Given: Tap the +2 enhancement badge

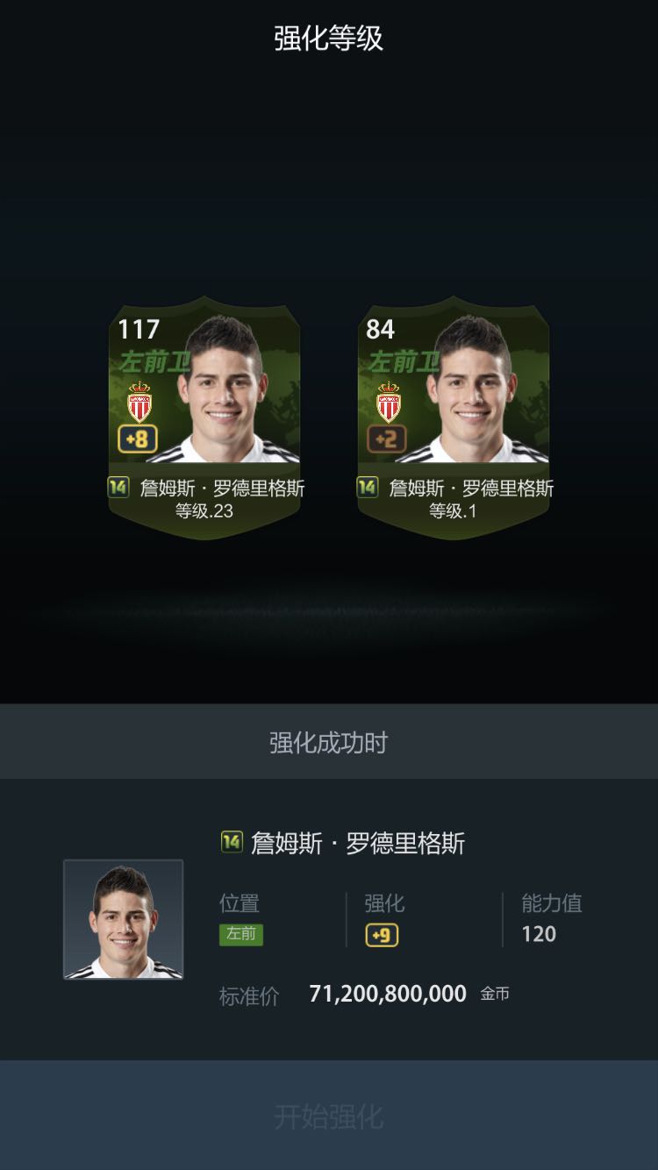Looking at the screenshot, I should [x=387, y=439].
